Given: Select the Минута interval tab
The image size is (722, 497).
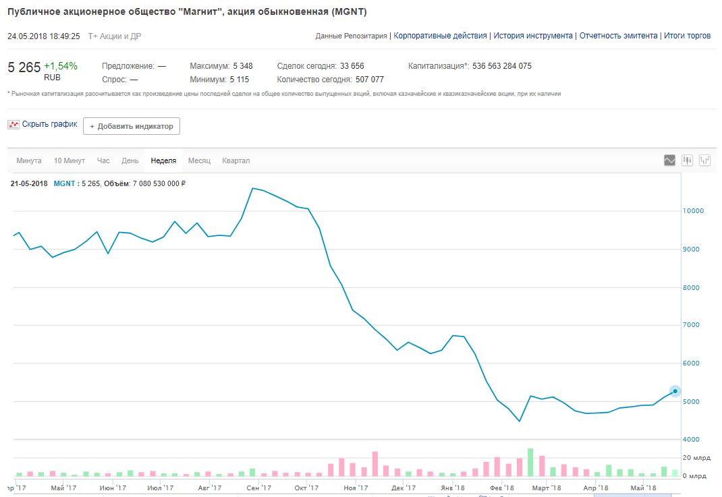Looking at the screenshot, I should click(x=29, y=161).
